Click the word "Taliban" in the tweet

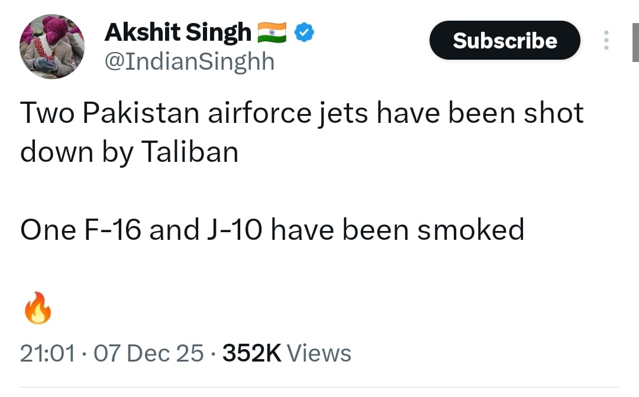(x=189, y=151)
